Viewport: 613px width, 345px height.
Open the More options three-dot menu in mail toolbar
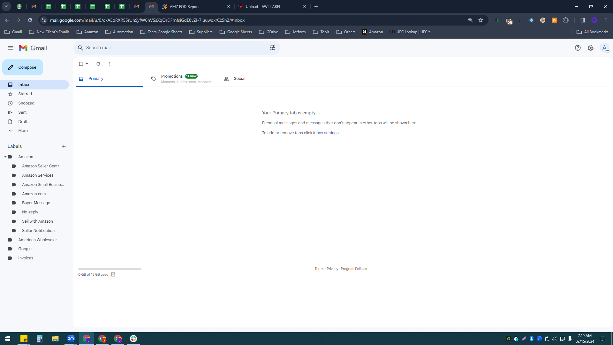(x=110, y=64)
